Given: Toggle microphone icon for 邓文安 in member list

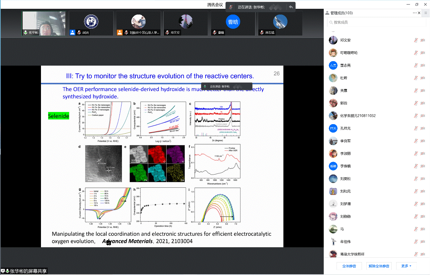Looking at the screenshot, I should [416, 40].
